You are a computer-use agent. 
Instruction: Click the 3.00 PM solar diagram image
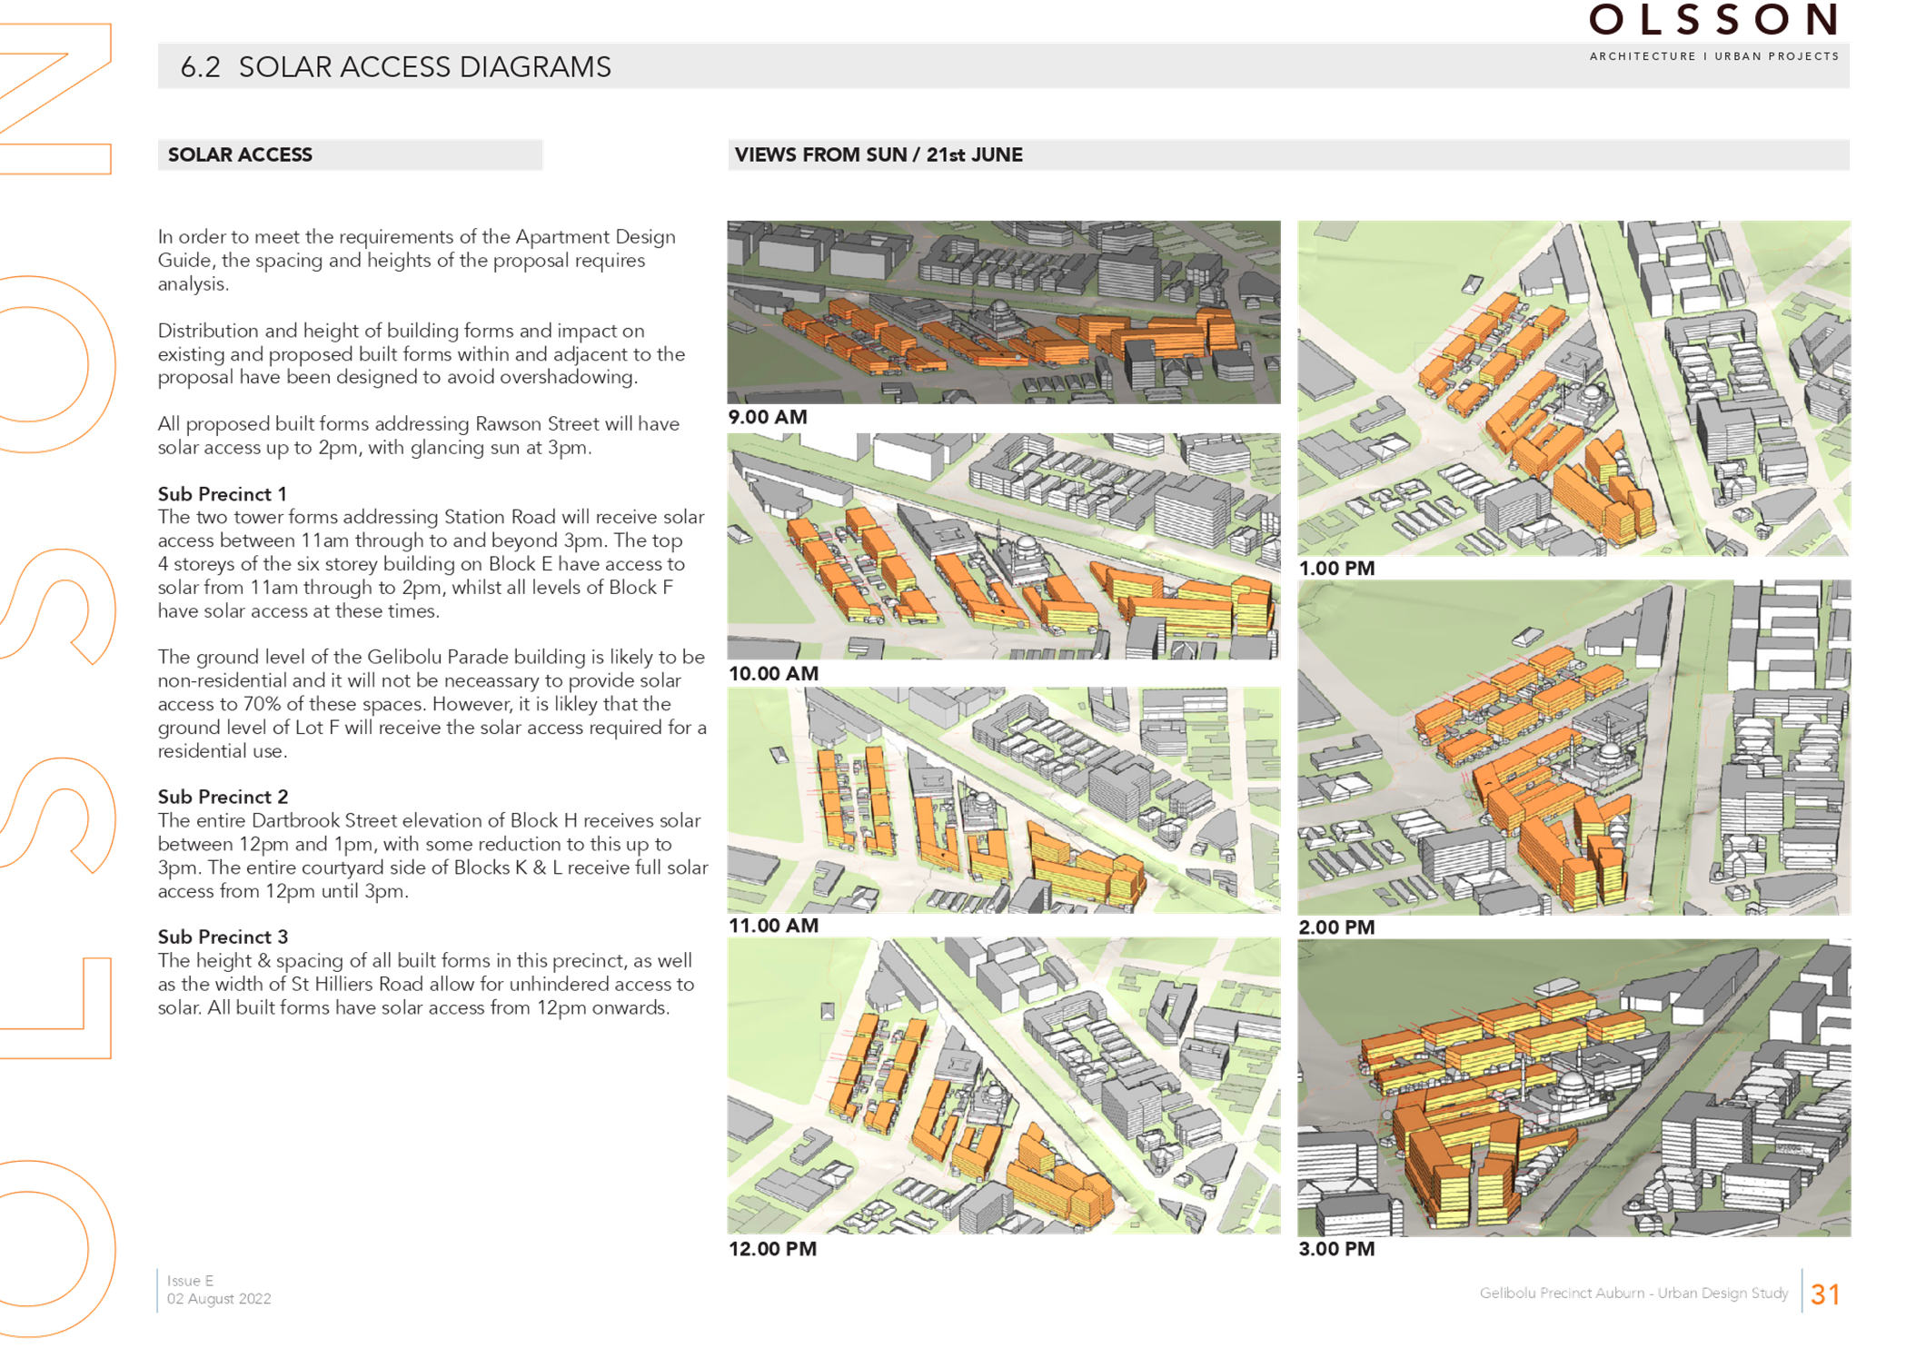pyautogui.click(x=1574, y=1087)
